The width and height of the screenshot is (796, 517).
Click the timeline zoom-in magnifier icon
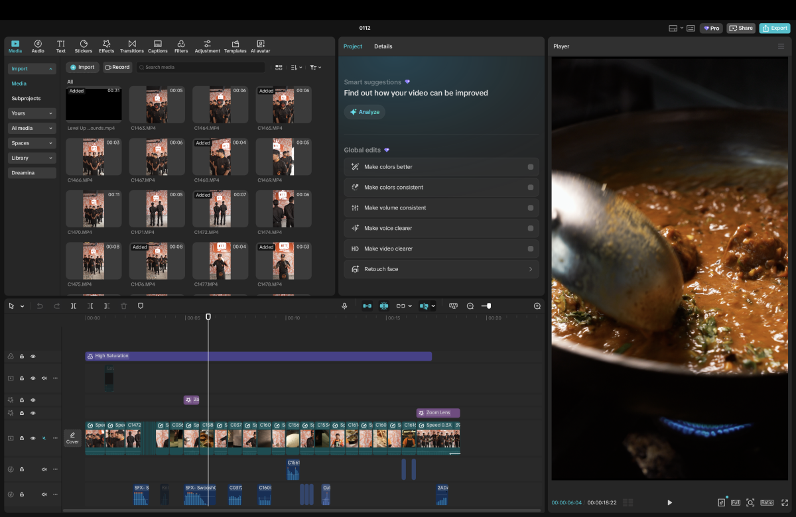pos(537,306)
